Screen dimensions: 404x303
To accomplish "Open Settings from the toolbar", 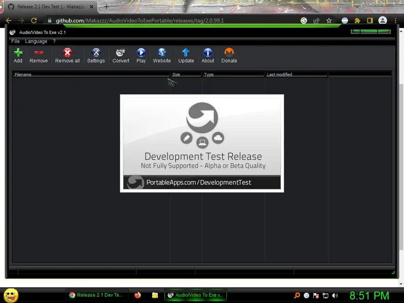I will pos(96,55).
